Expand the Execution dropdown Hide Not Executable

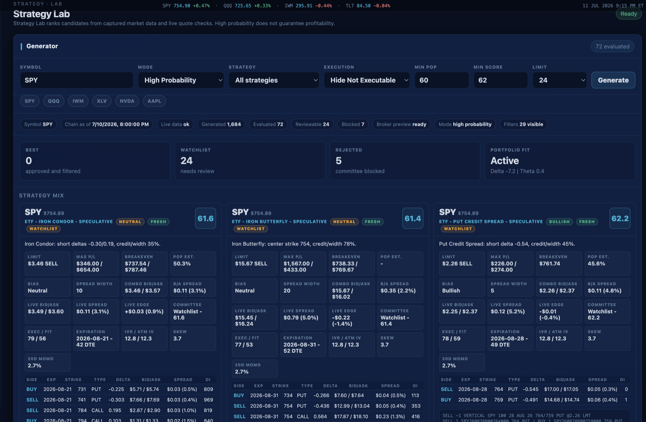[x=367, y=80]
